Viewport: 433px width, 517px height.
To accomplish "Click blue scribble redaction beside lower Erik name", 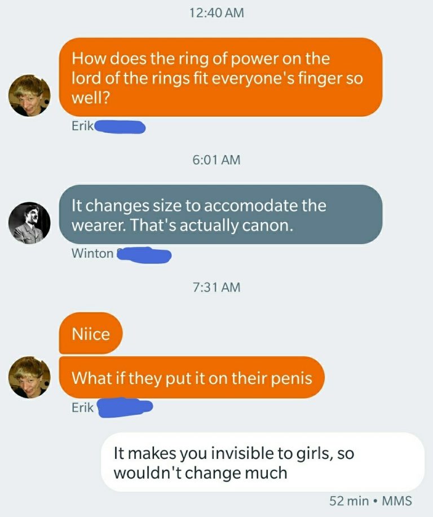I will coord(125,408).
